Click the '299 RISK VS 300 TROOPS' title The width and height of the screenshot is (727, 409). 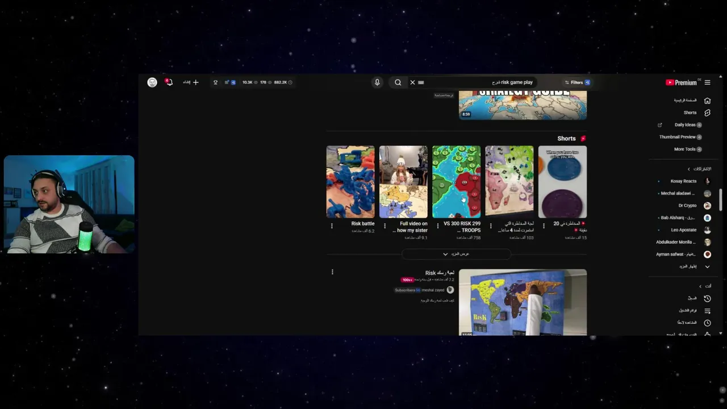(x=462, y=227)
